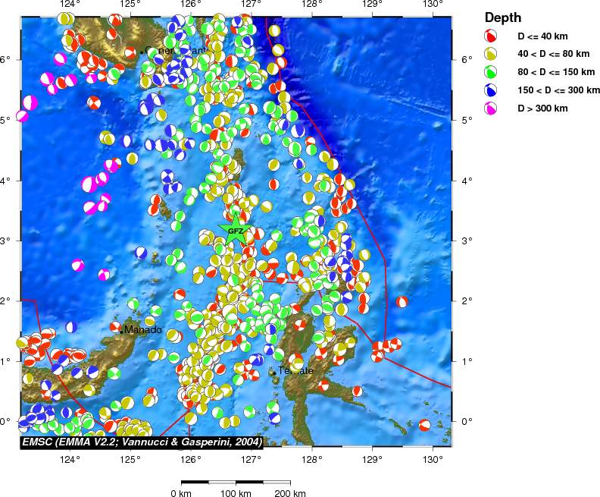Select the green GFZ star marker

[236, 231]
